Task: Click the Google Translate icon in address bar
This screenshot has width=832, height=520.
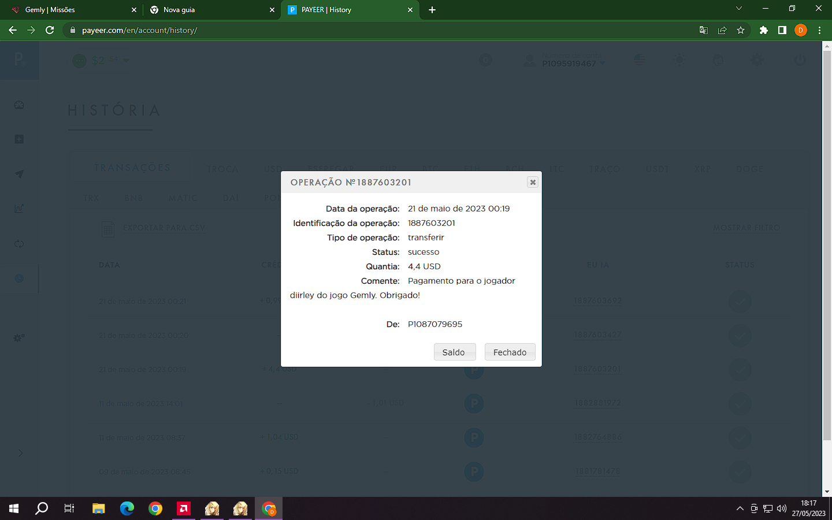Action: point(704,30)
